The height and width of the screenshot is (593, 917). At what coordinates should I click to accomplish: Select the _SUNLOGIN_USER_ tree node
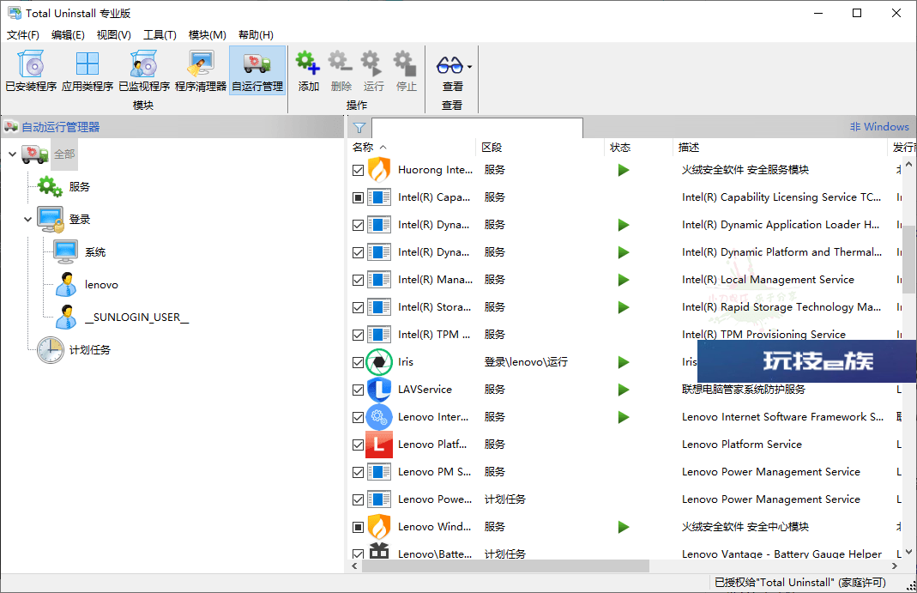click(x=65, y=318)
